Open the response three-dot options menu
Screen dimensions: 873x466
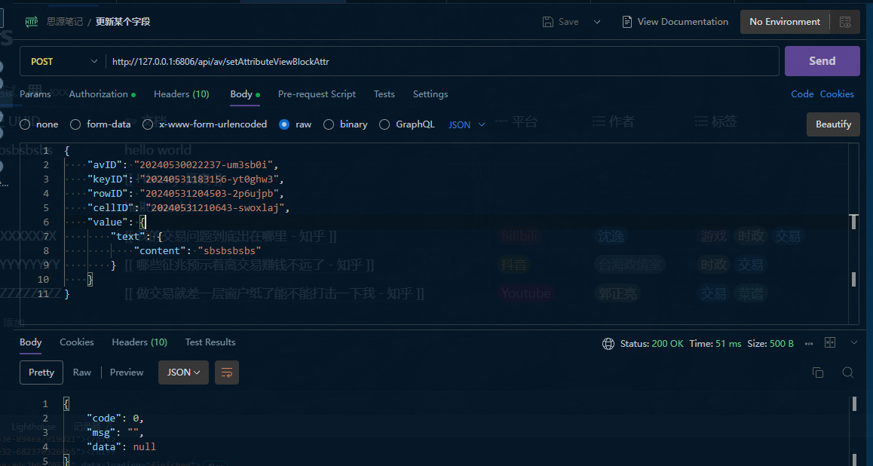click(x=809, y=344)
